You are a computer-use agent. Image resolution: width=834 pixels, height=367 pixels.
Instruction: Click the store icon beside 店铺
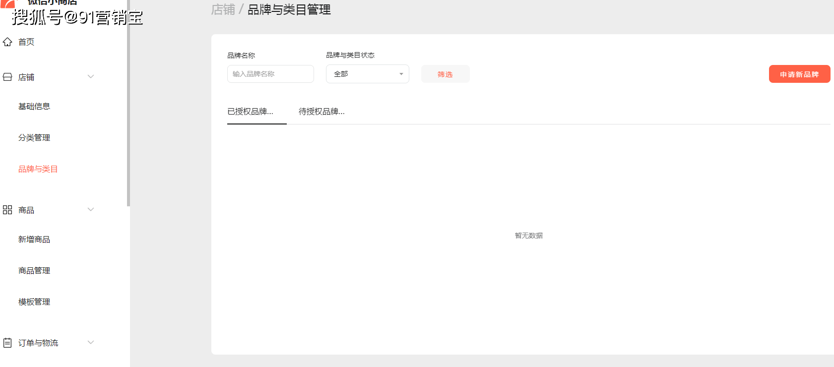(7, 77)
